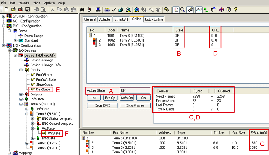Expand the SYSTEM - Configuration tree node
The height and width of the screenshot is (155, 269).
3,16
